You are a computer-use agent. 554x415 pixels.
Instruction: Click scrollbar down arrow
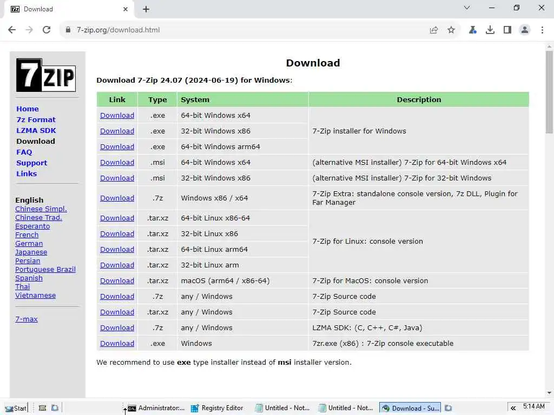tap(549, 393)
